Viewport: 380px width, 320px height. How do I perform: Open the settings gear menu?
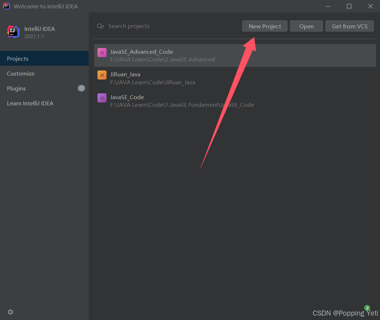click(11, 312)
